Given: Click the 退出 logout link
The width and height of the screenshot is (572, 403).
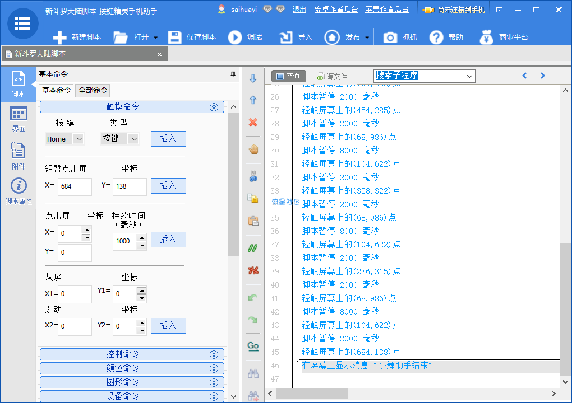Looking at the screenshot, I should tap(299, 10).
